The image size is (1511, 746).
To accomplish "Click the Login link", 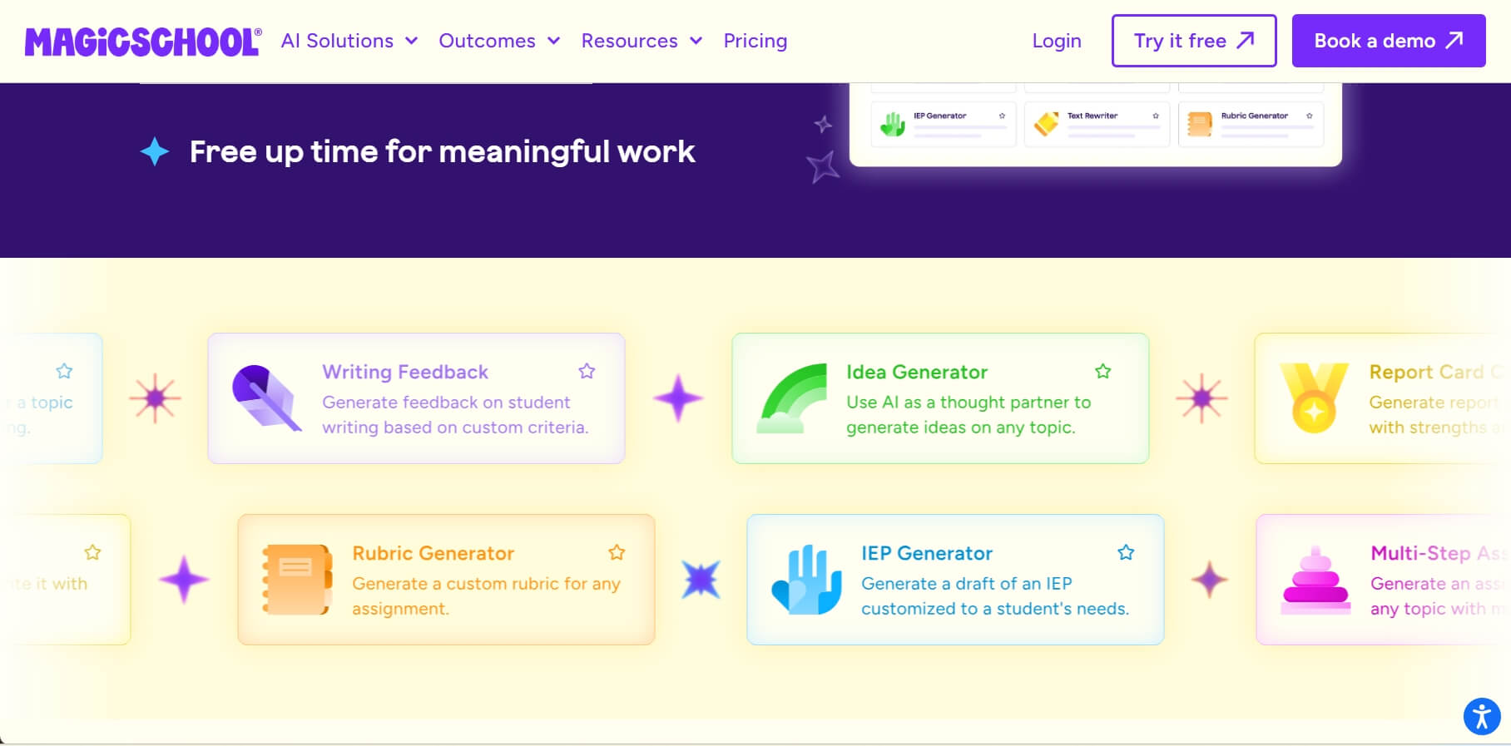I will (x=1056, y=41).
